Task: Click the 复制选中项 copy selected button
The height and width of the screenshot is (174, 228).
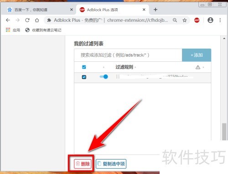Action: pyautogui.click(x=111, y=164)
